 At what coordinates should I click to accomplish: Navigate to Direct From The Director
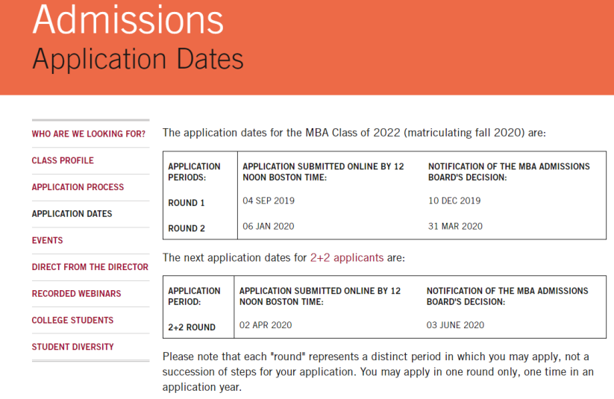coord(90,267)
